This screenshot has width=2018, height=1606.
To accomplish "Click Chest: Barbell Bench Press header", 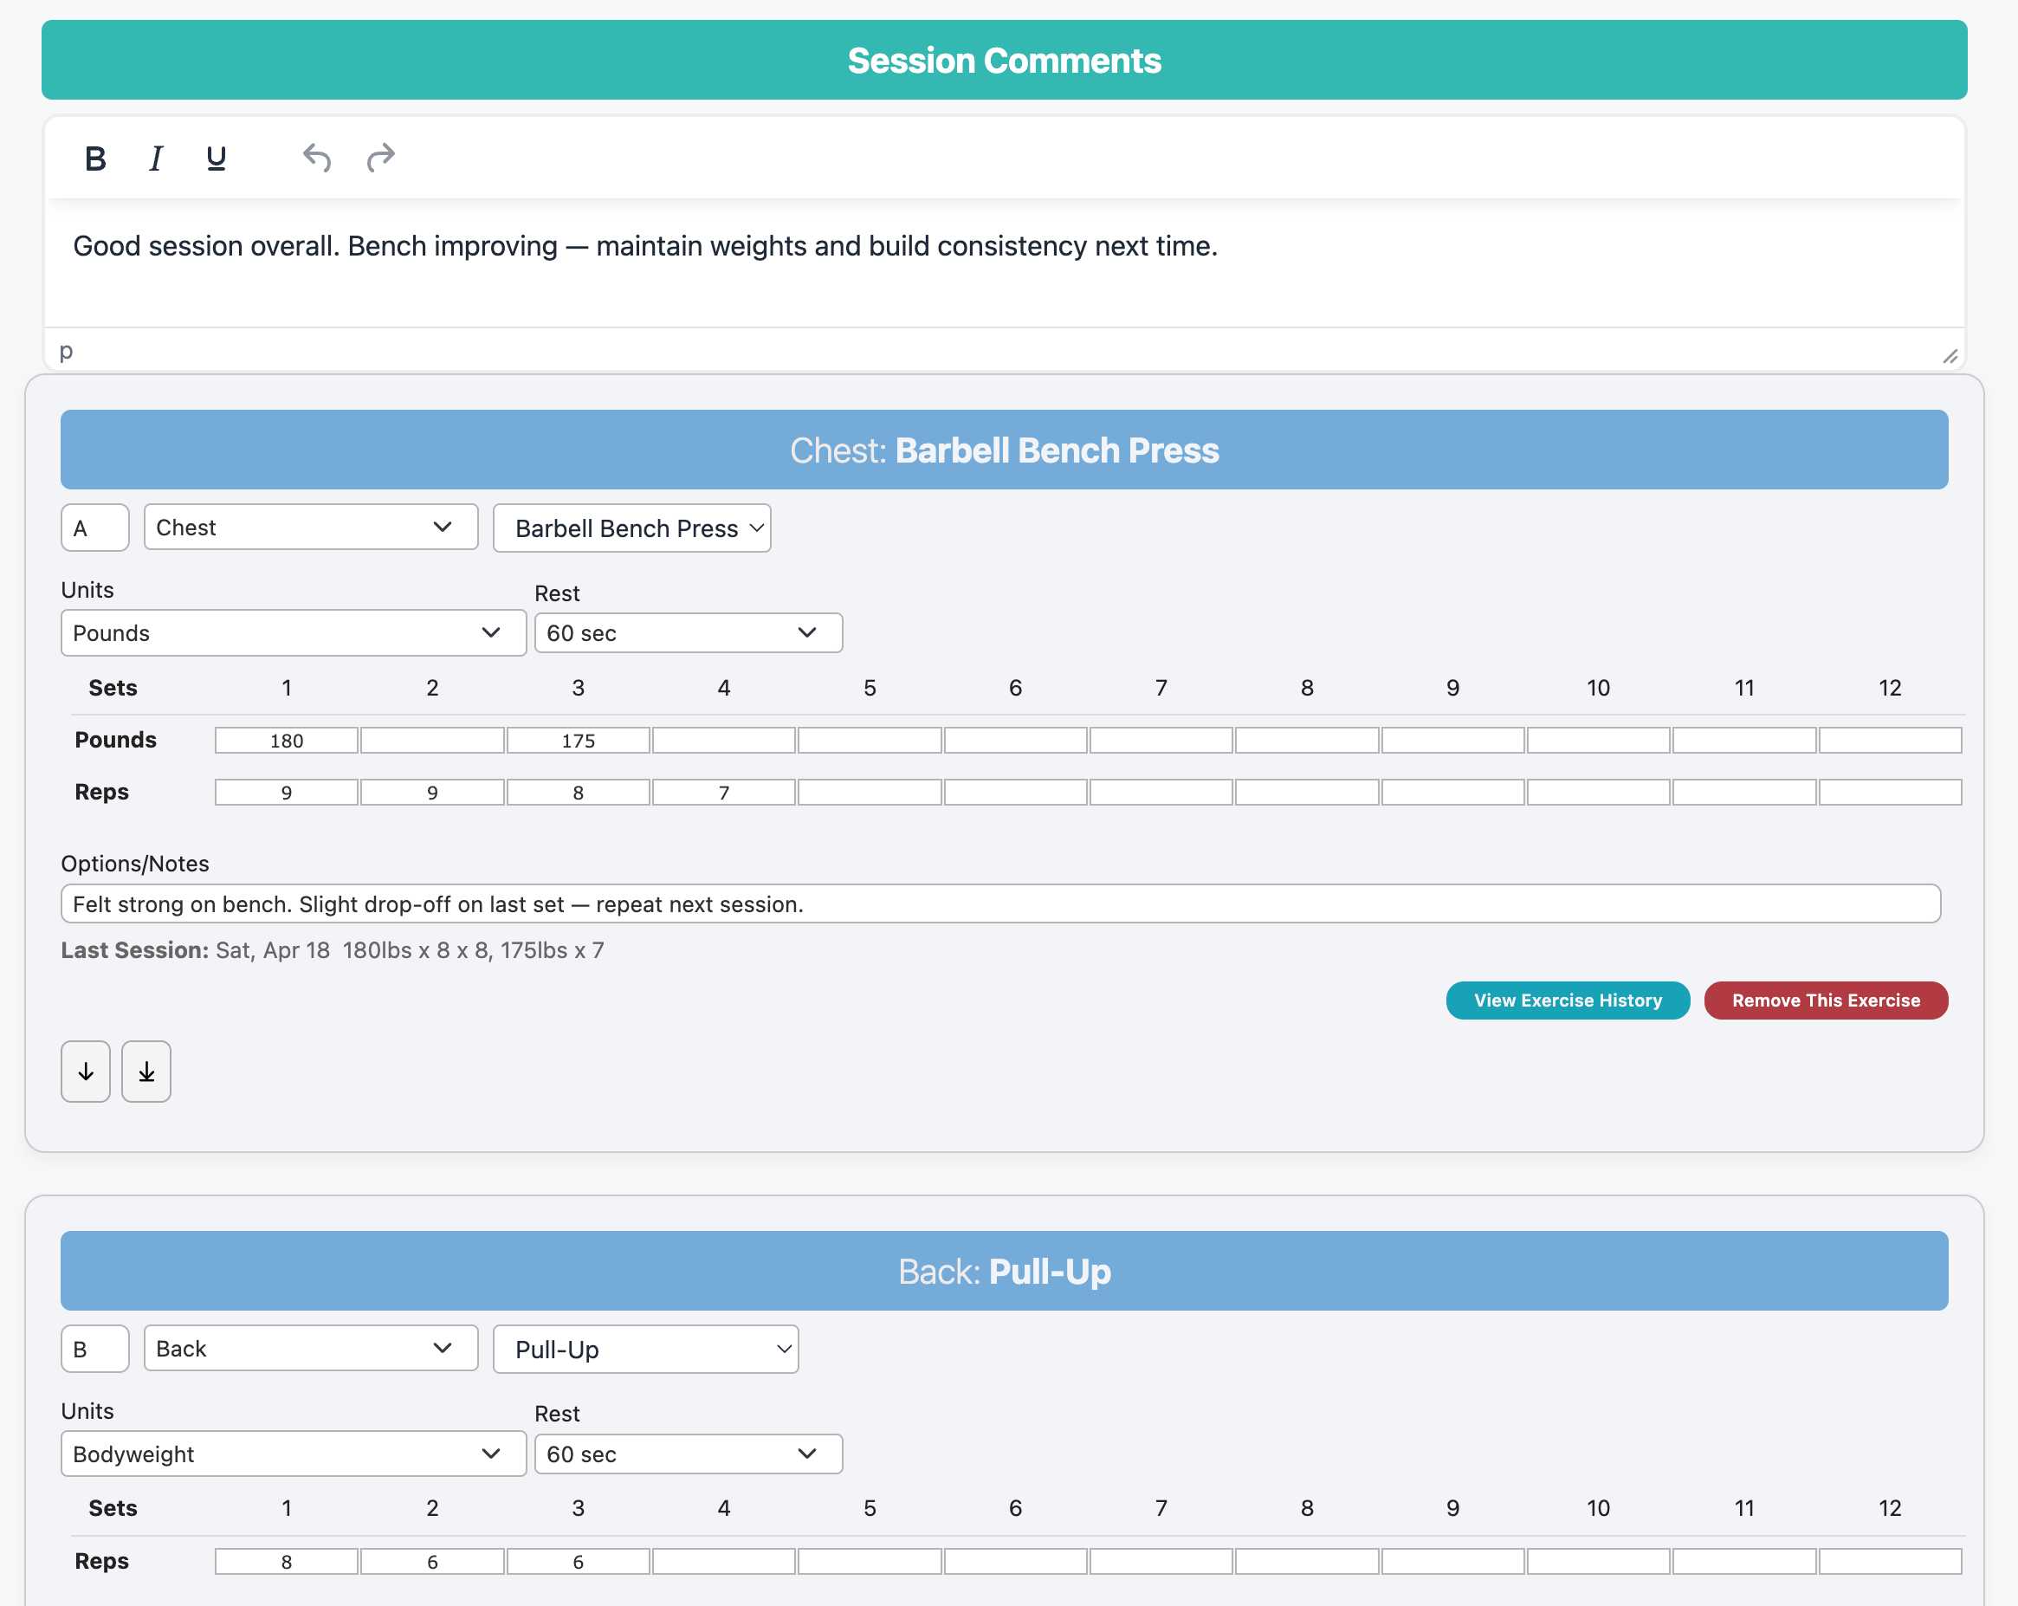I will pos(1004,450).
